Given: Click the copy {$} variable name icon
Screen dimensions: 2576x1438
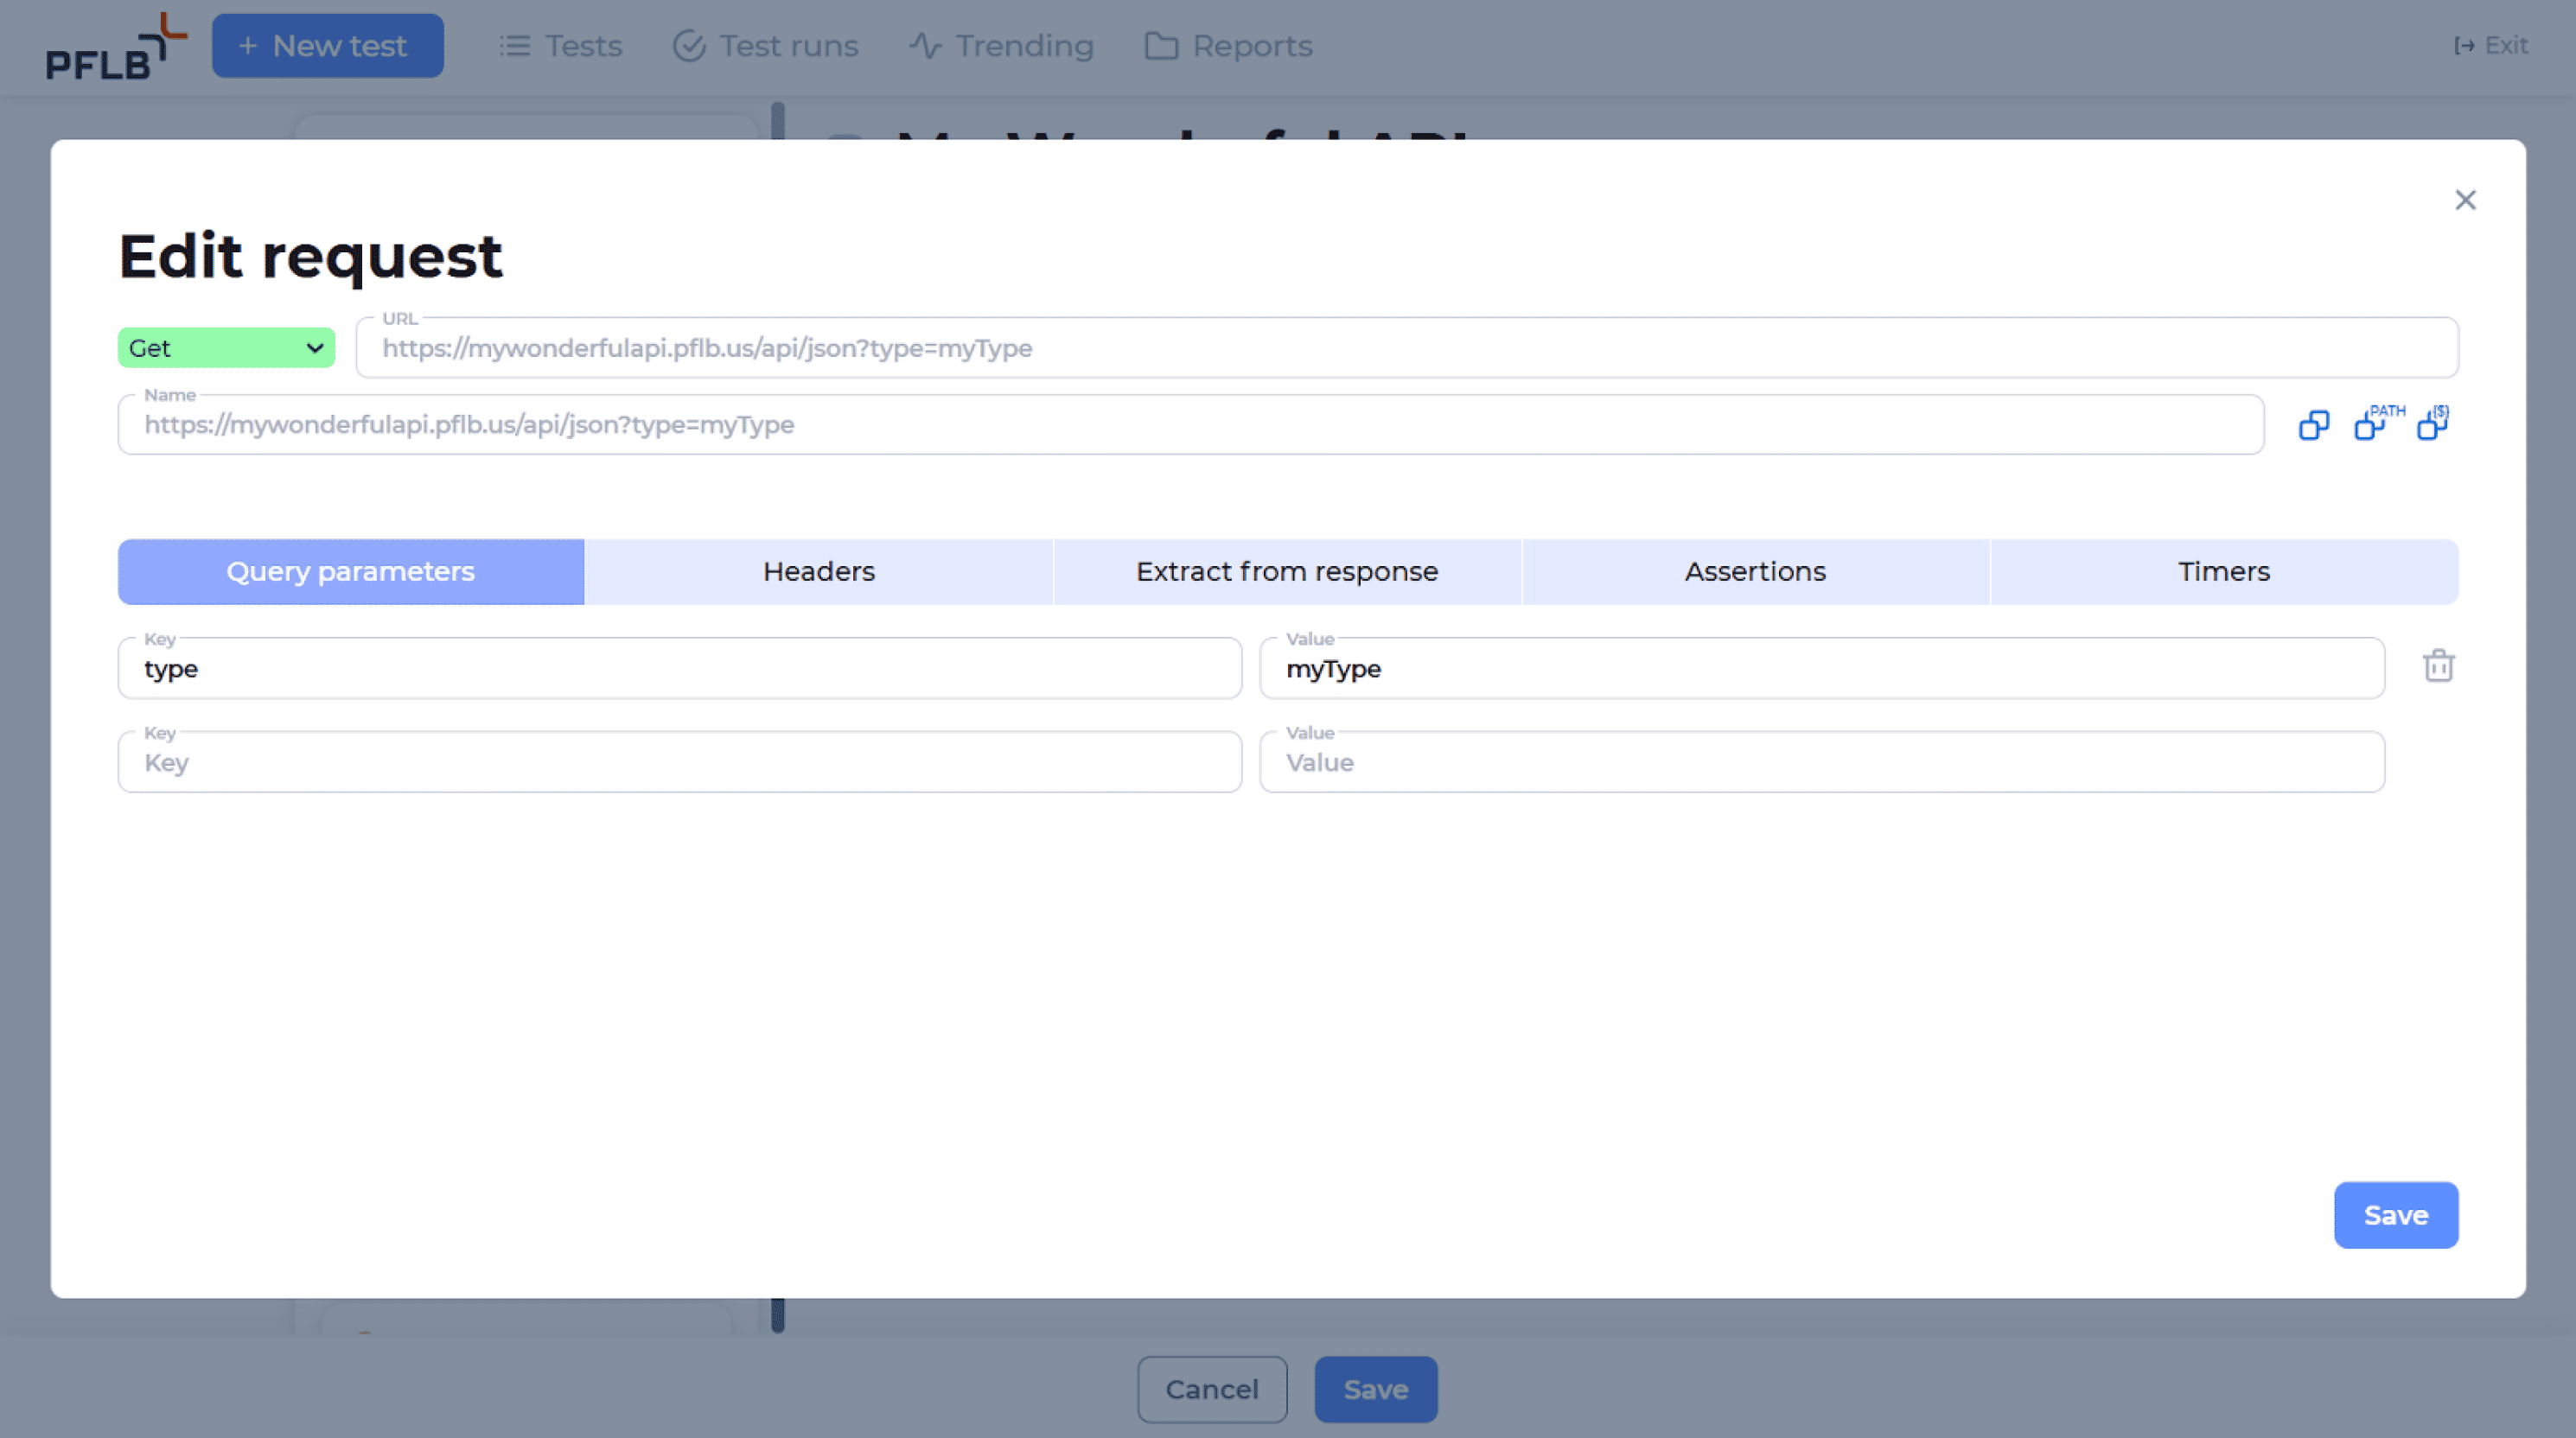Looking at the screenshot, I should pyautogui.click(x=2433, y=422).
